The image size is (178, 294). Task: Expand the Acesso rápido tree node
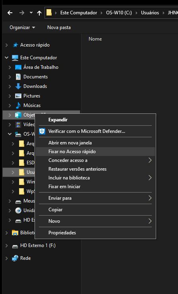[x=7, y=45]
